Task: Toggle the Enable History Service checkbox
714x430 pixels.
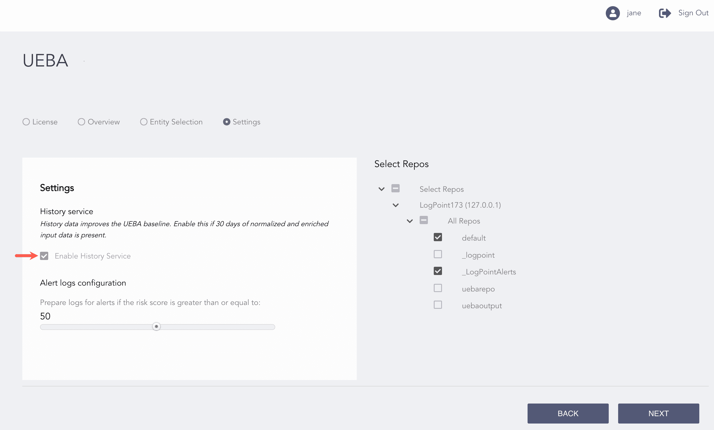Action: point(44,256)
